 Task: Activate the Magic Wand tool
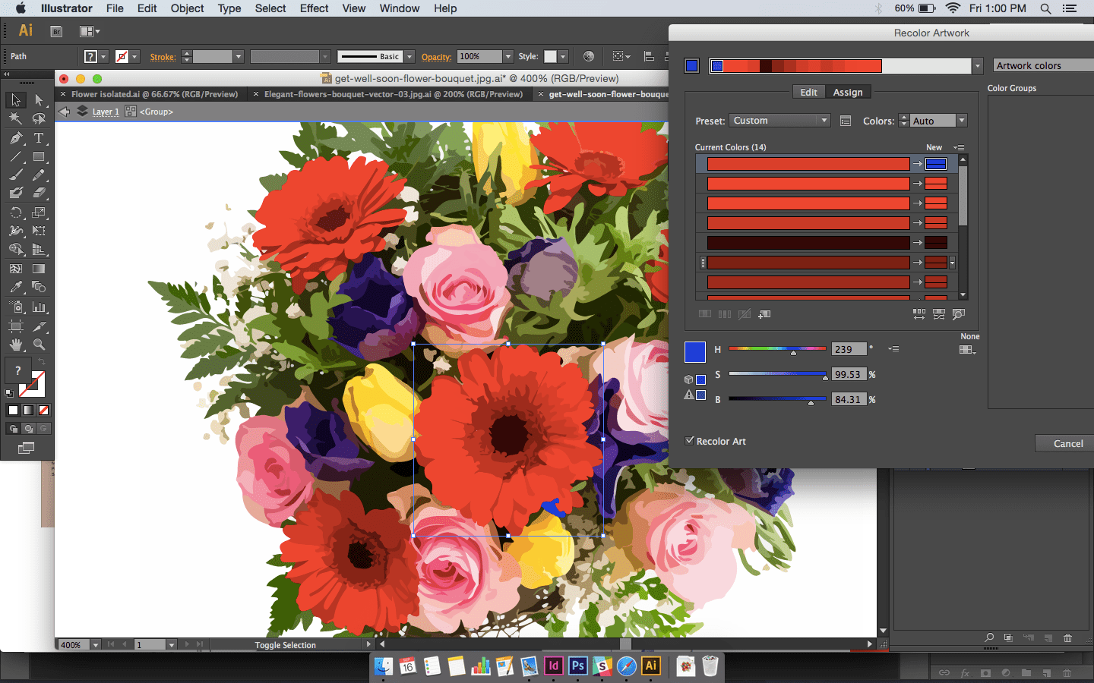tap(14, 118)
